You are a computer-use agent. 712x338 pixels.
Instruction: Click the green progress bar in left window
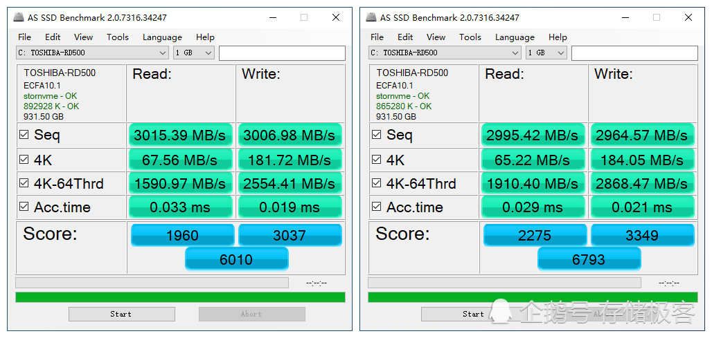pos(180,297)
